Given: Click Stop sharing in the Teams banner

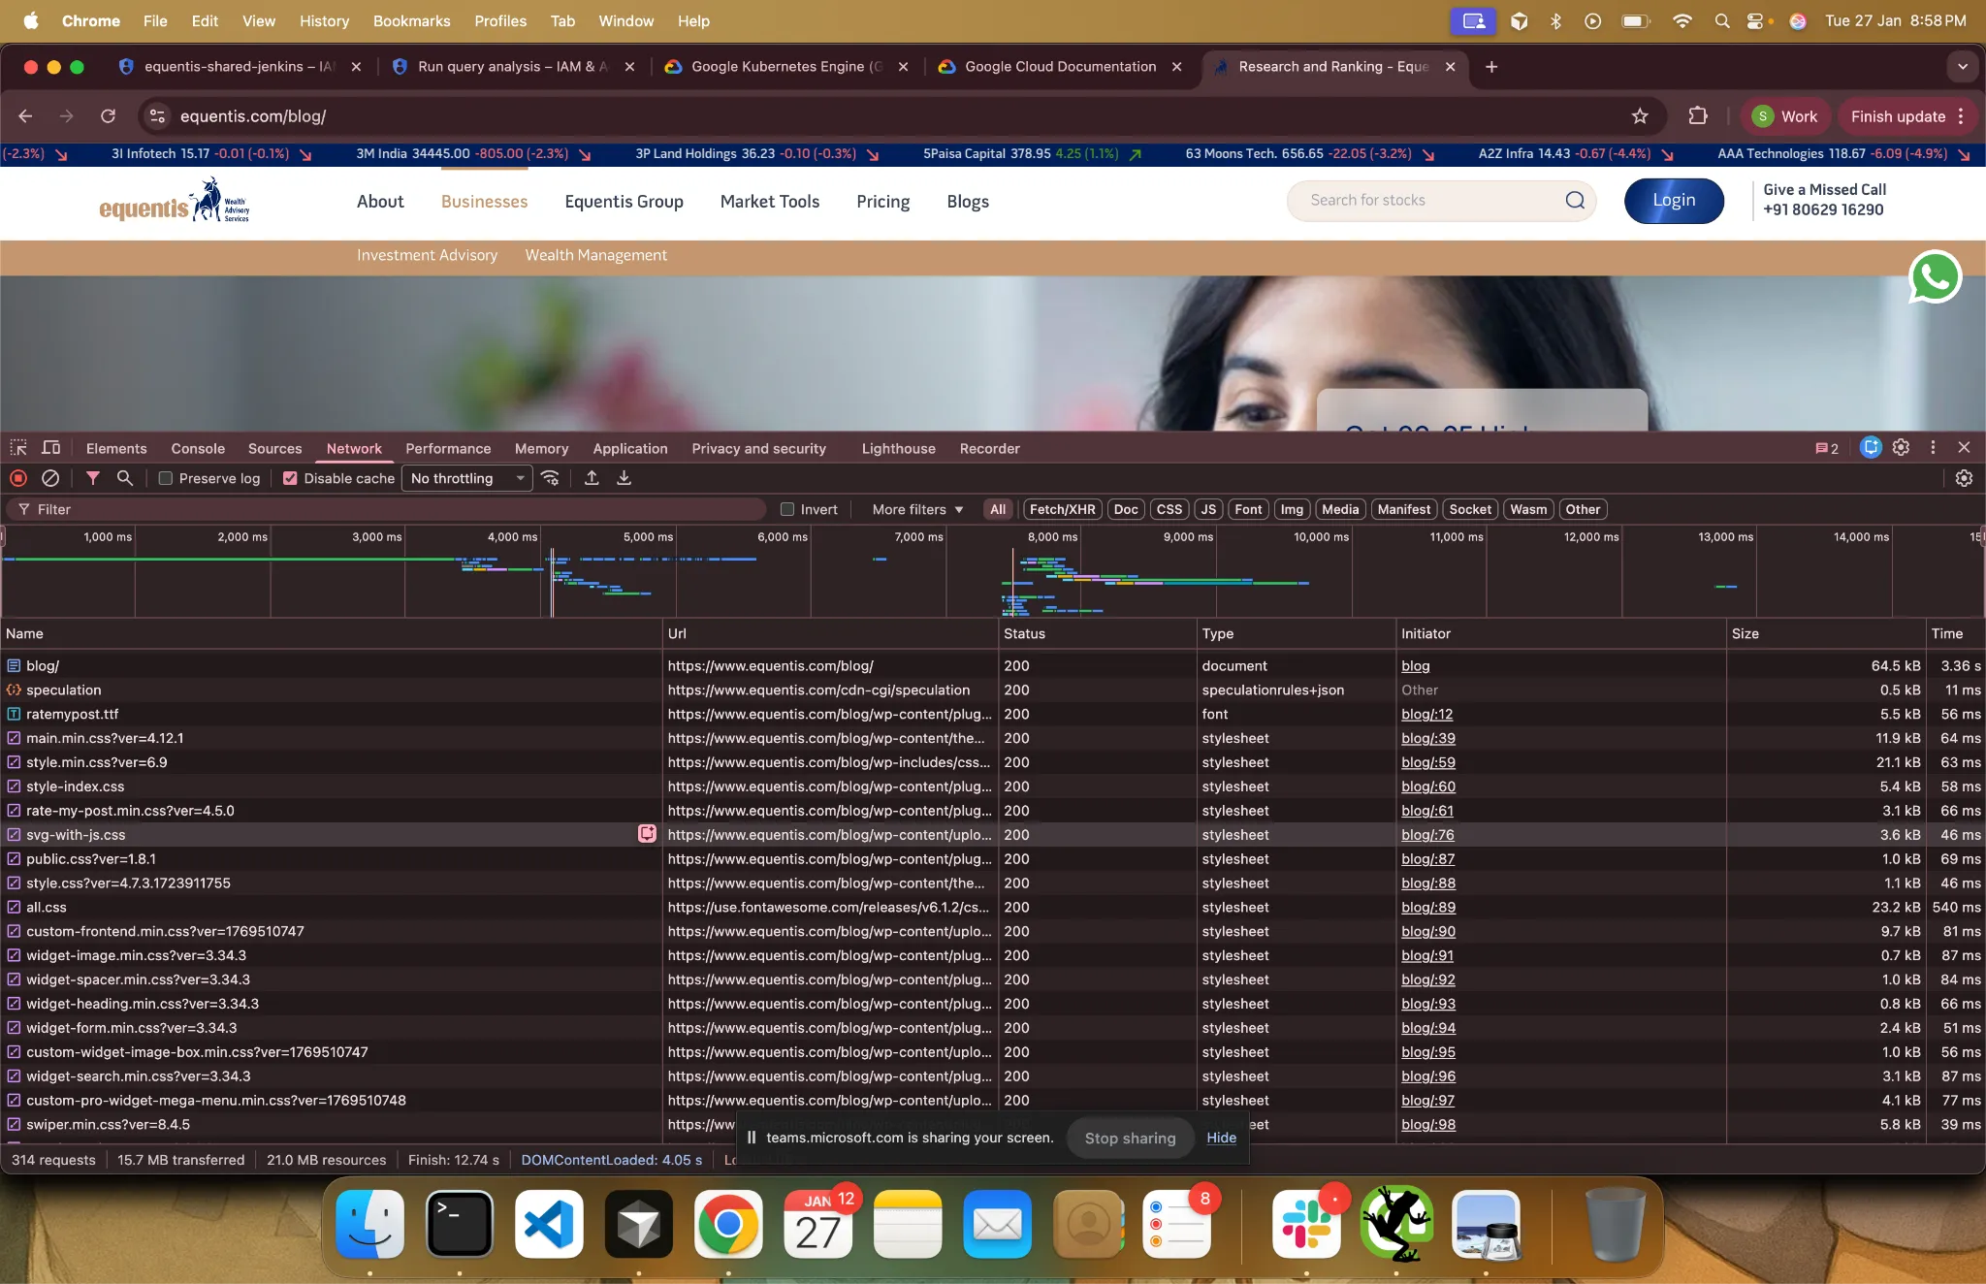Looking at the screenshot, I should click(x=1130, y=1138).
